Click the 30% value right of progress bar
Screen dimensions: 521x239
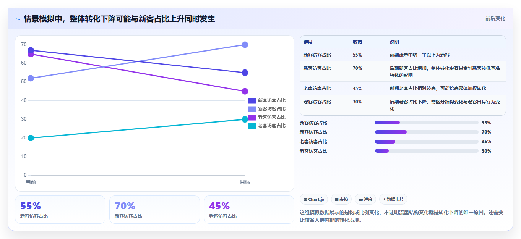tap(486, 151)
